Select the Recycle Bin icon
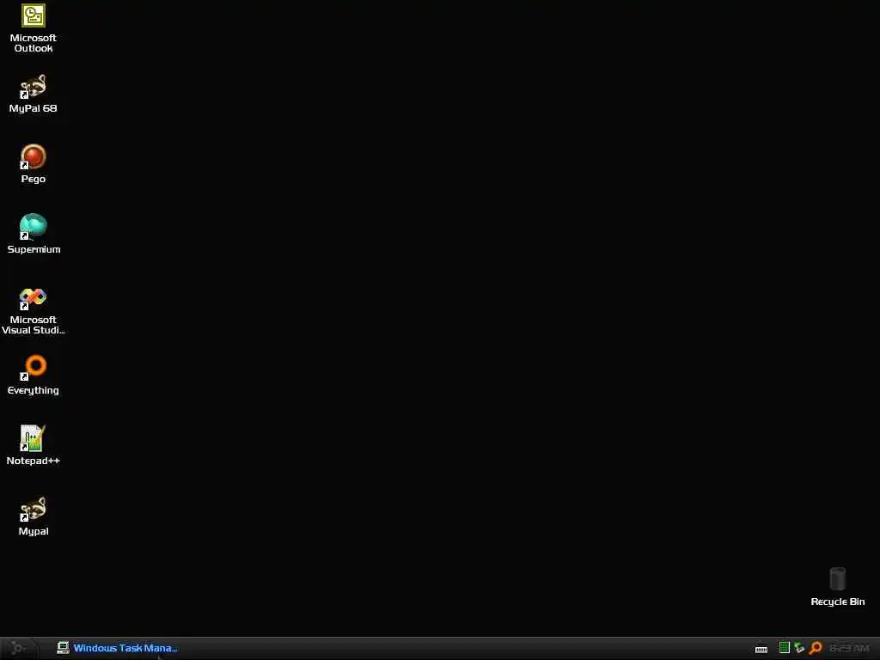This screenshot has width=880, height=660. click(837, 586)
